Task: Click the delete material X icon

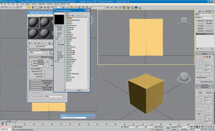Action: [x=39, y=43]
